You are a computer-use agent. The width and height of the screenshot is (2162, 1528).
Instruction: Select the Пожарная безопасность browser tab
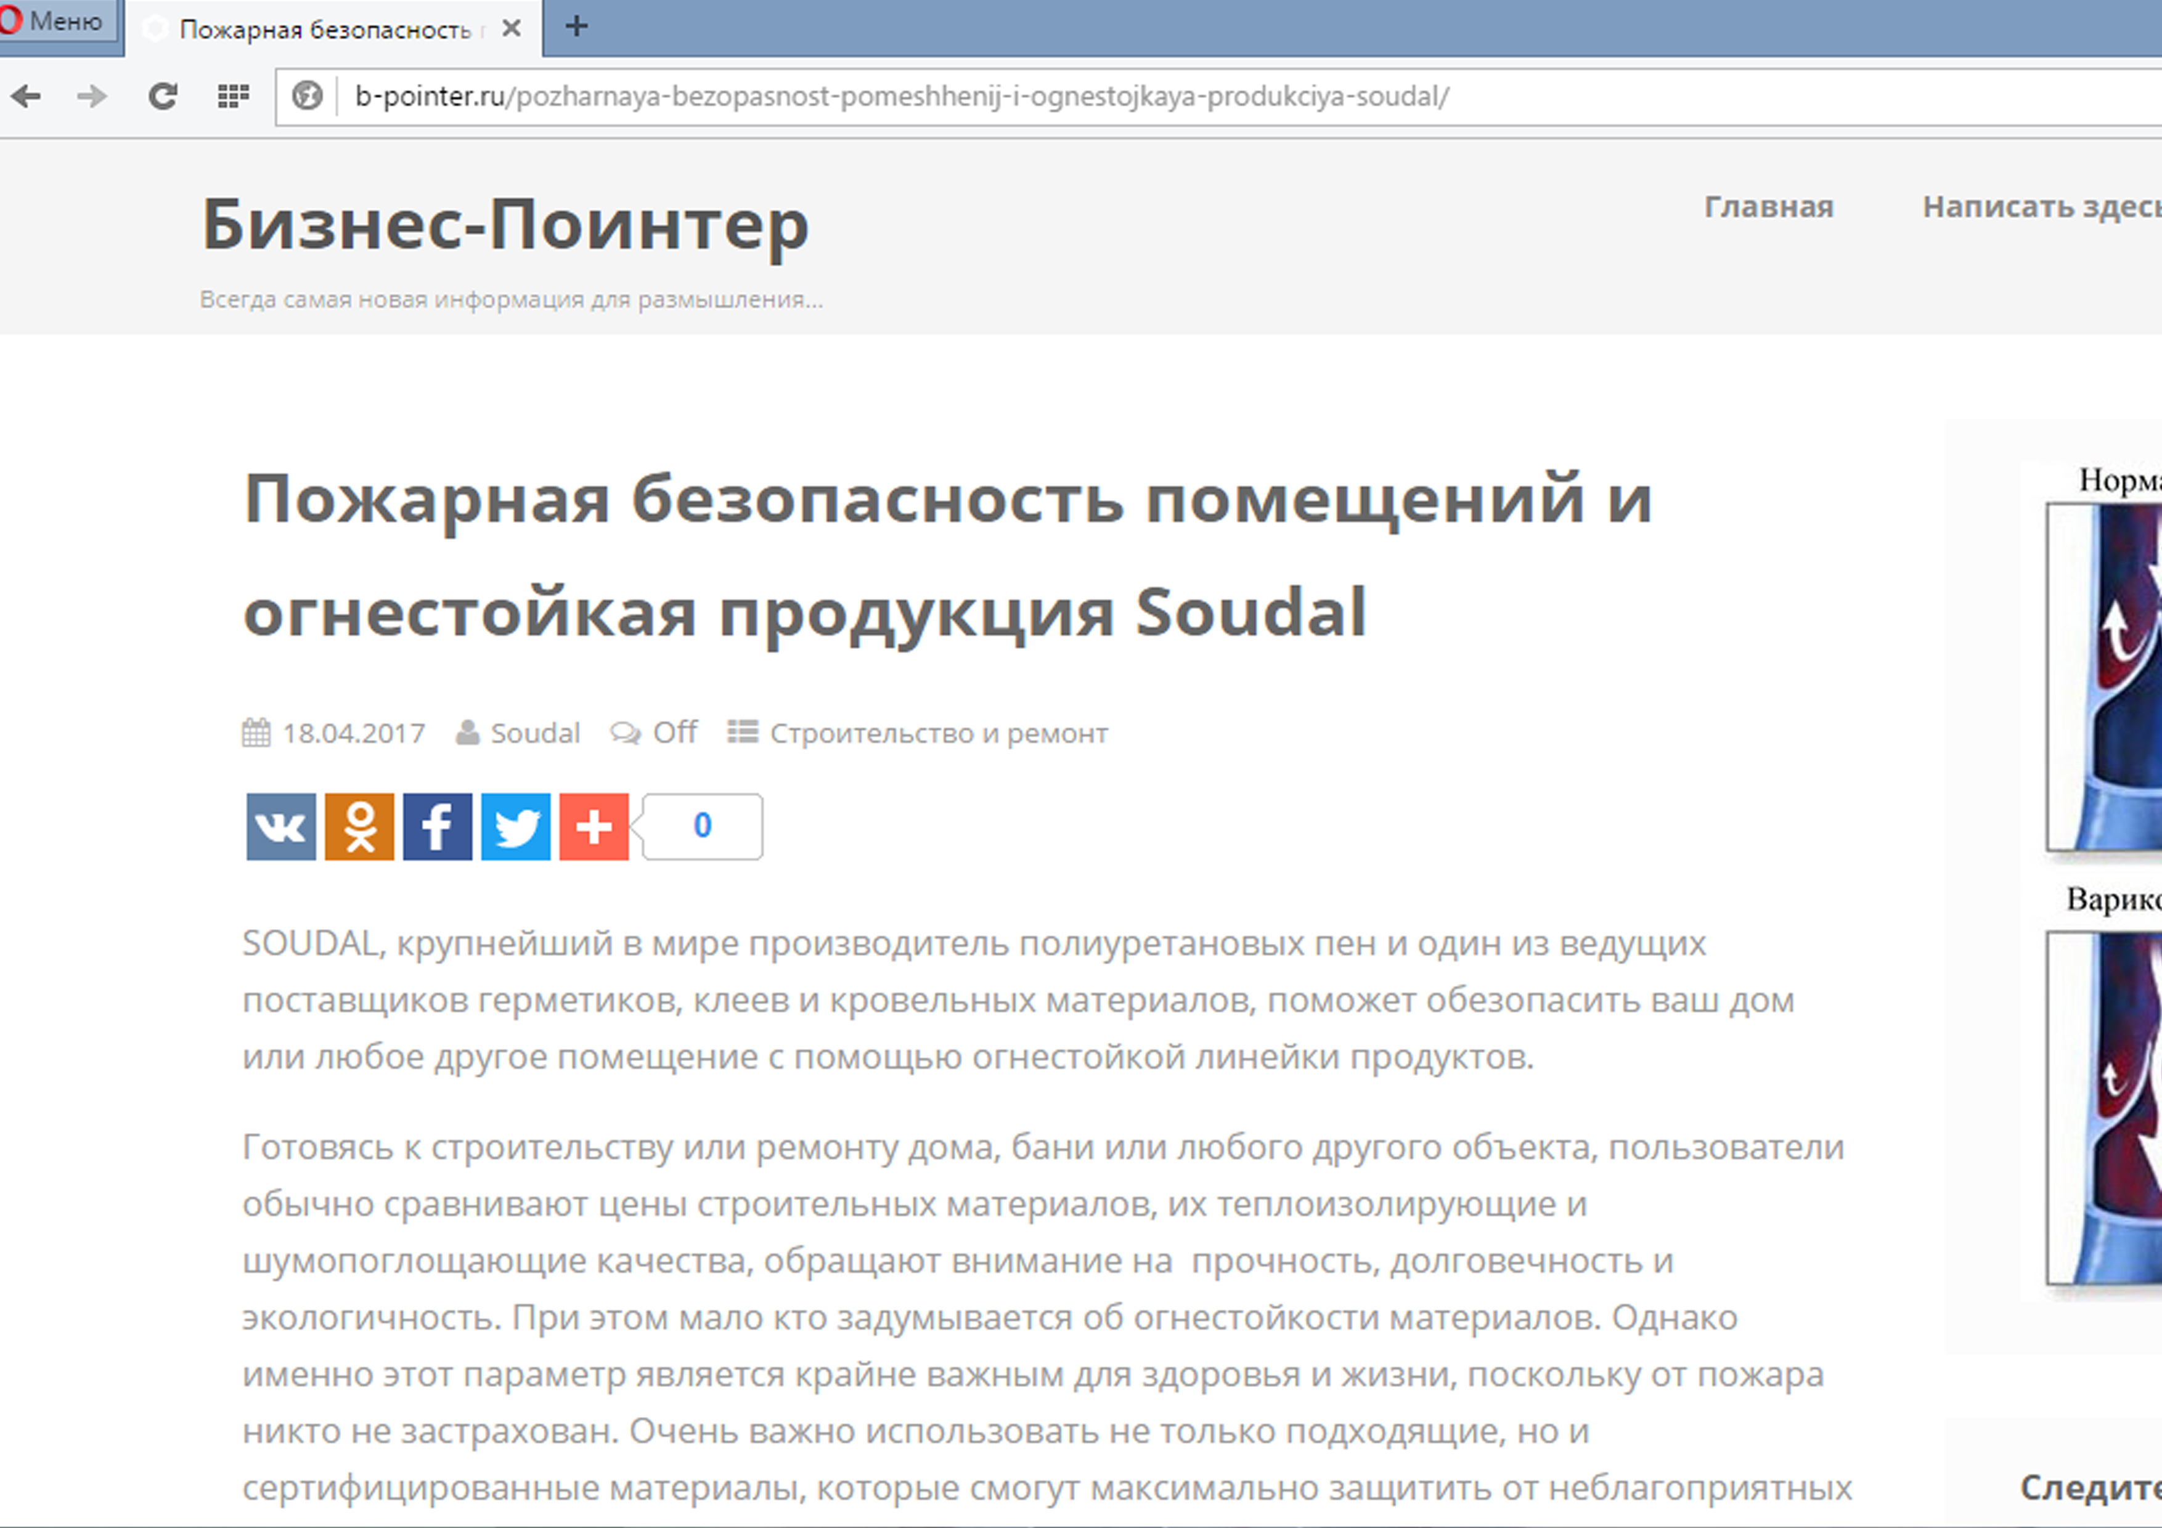(x=334, y=28)
